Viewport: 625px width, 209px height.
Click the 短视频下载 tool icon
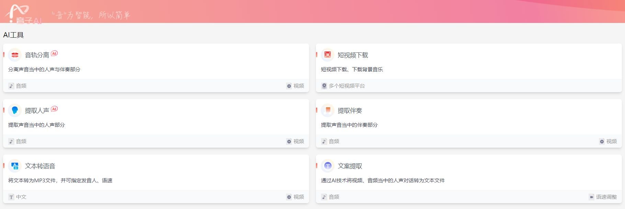(x=327, y=54)
